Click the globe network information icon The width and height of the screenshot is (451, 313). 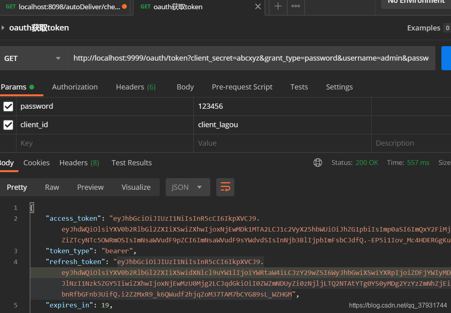point(318,163)
